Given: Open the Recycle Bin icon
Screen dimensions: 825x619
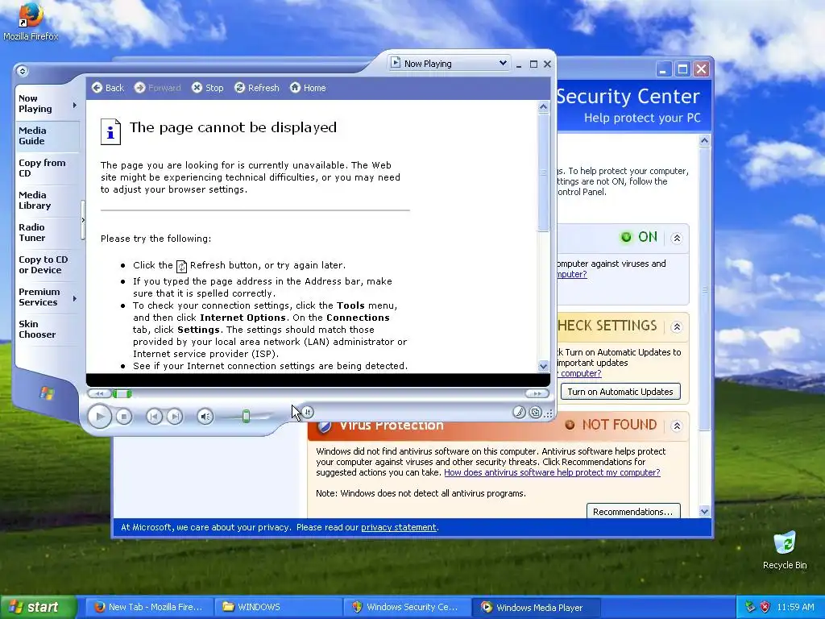Looking at the screenshot, I should 785,550.
